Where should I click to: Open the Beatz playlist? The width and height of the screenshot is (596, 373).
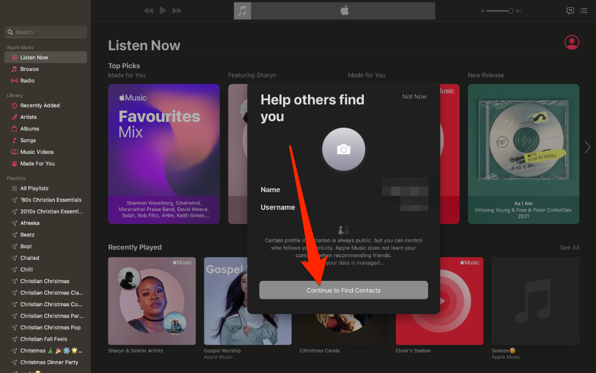[45, 235]
